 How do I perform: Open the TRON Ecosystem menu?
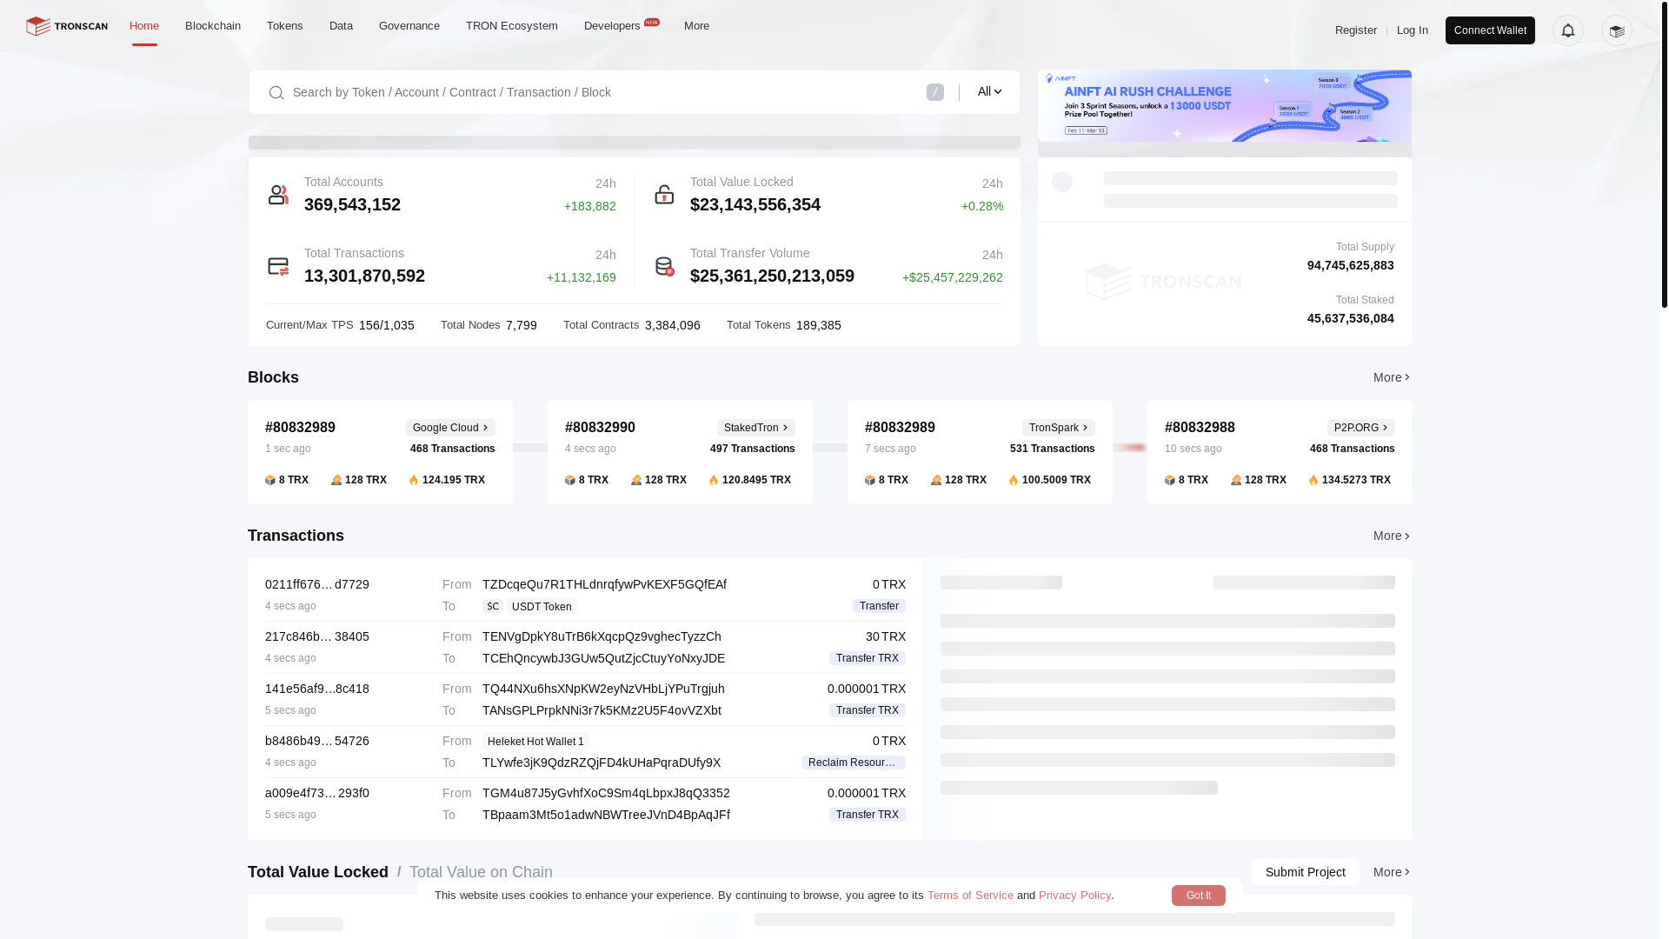(x=512, y=26)
